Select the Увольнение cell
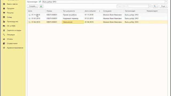171x96 pixels. click(73, 22)
